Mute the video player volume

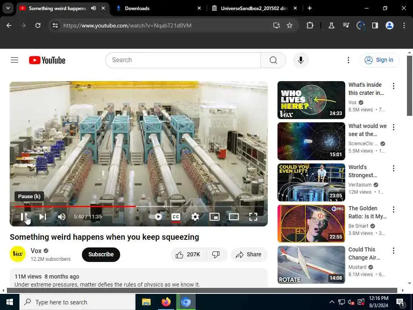(62, 217)
